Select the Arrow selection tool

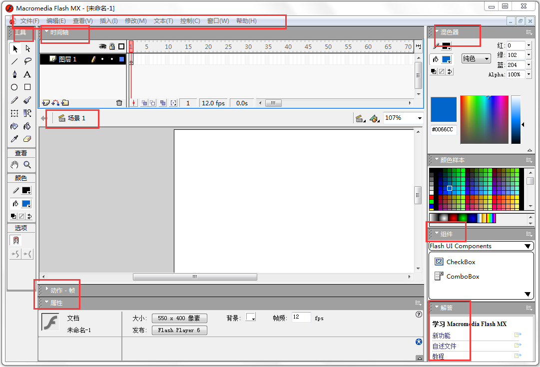click(x=15, y=48)
